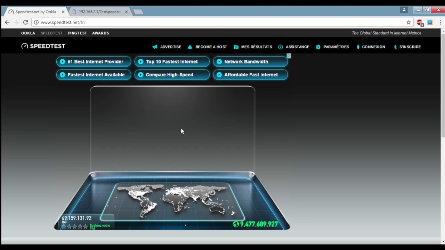This screenshot has height=250, width=445.
Task: Open the BECOME A HOST link
Action: (211, 47)
